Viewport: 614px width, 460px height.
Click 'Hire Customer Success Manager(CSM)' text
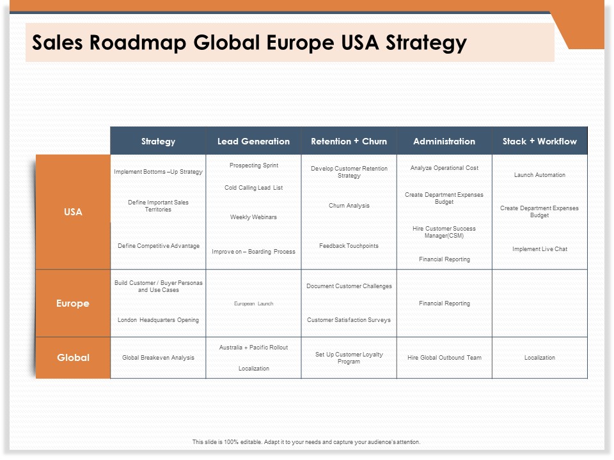[444, 232]
